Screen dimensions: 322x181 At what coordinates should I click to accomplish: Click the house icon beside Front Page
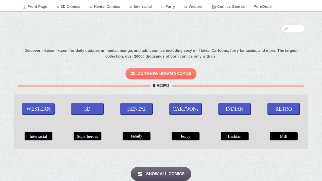coord(24,7)
